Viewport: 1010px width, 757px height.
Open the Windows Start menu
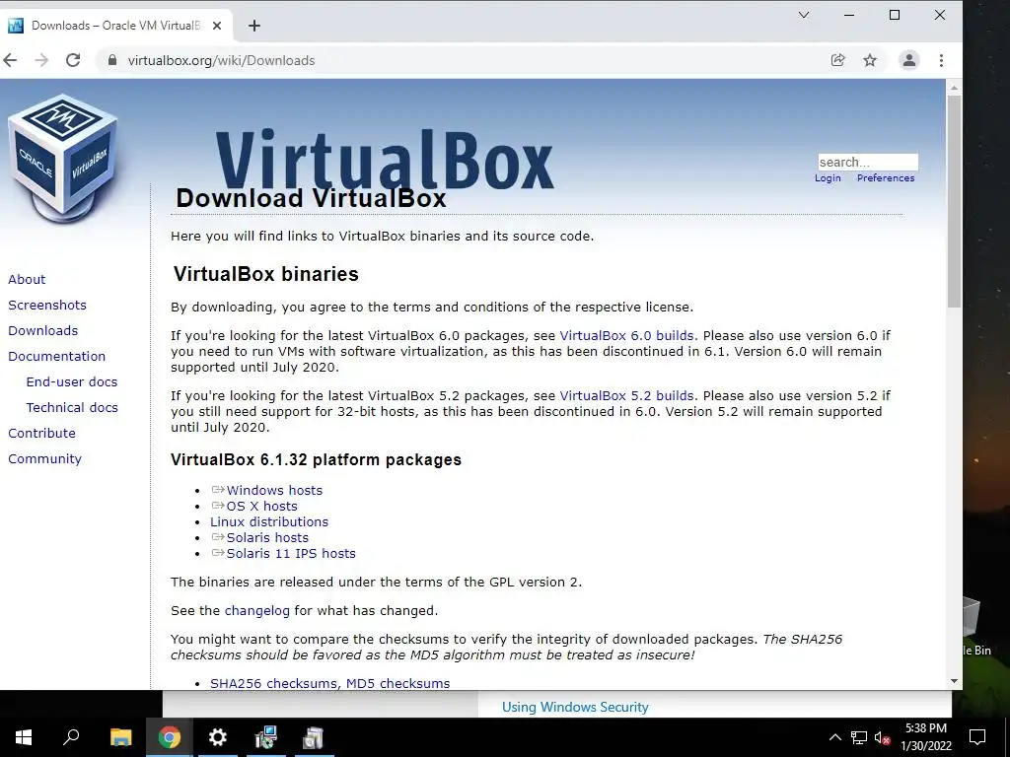[x=24, y=737]
